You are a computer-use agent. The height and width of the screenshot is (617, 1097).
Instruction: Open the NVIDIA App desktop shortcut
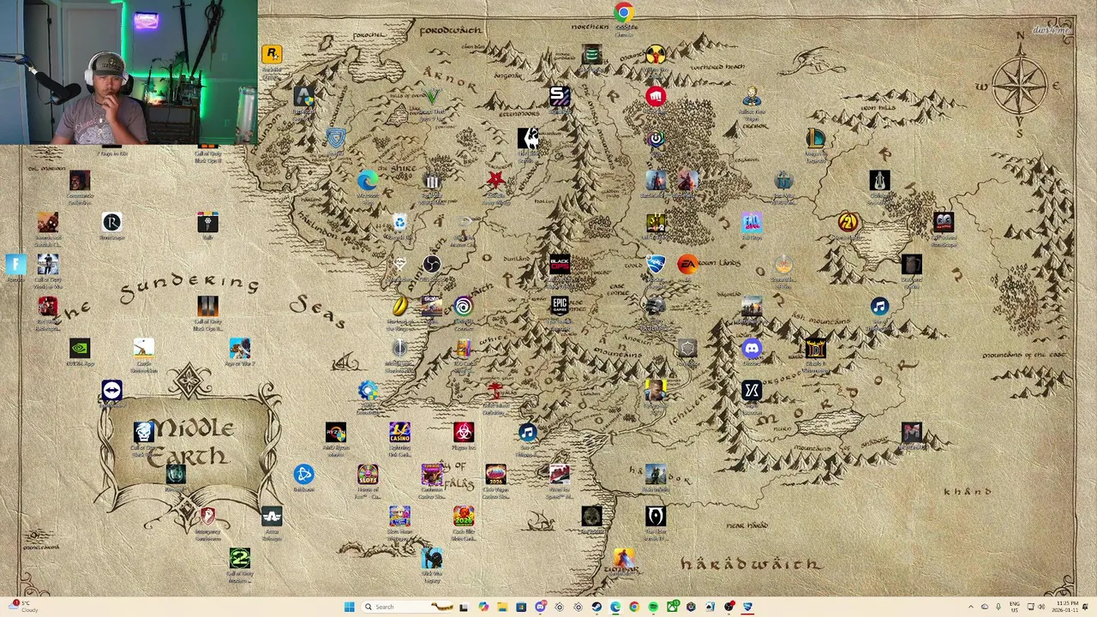point(80,348)
